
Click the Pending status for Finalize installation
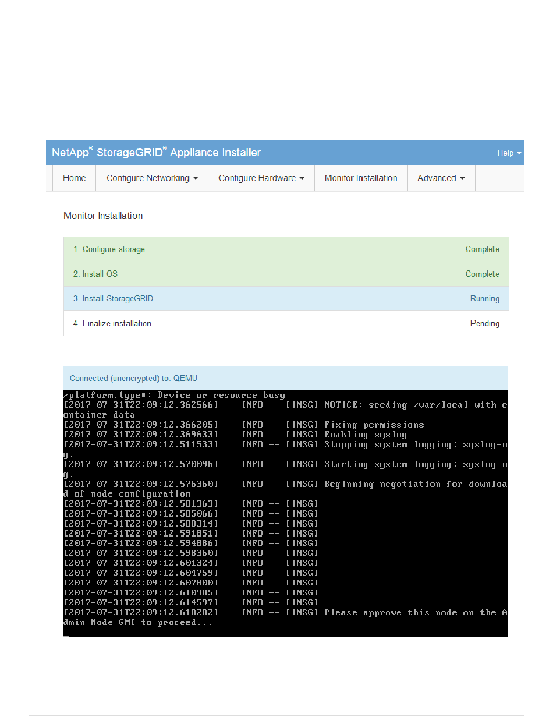(484, 323)
